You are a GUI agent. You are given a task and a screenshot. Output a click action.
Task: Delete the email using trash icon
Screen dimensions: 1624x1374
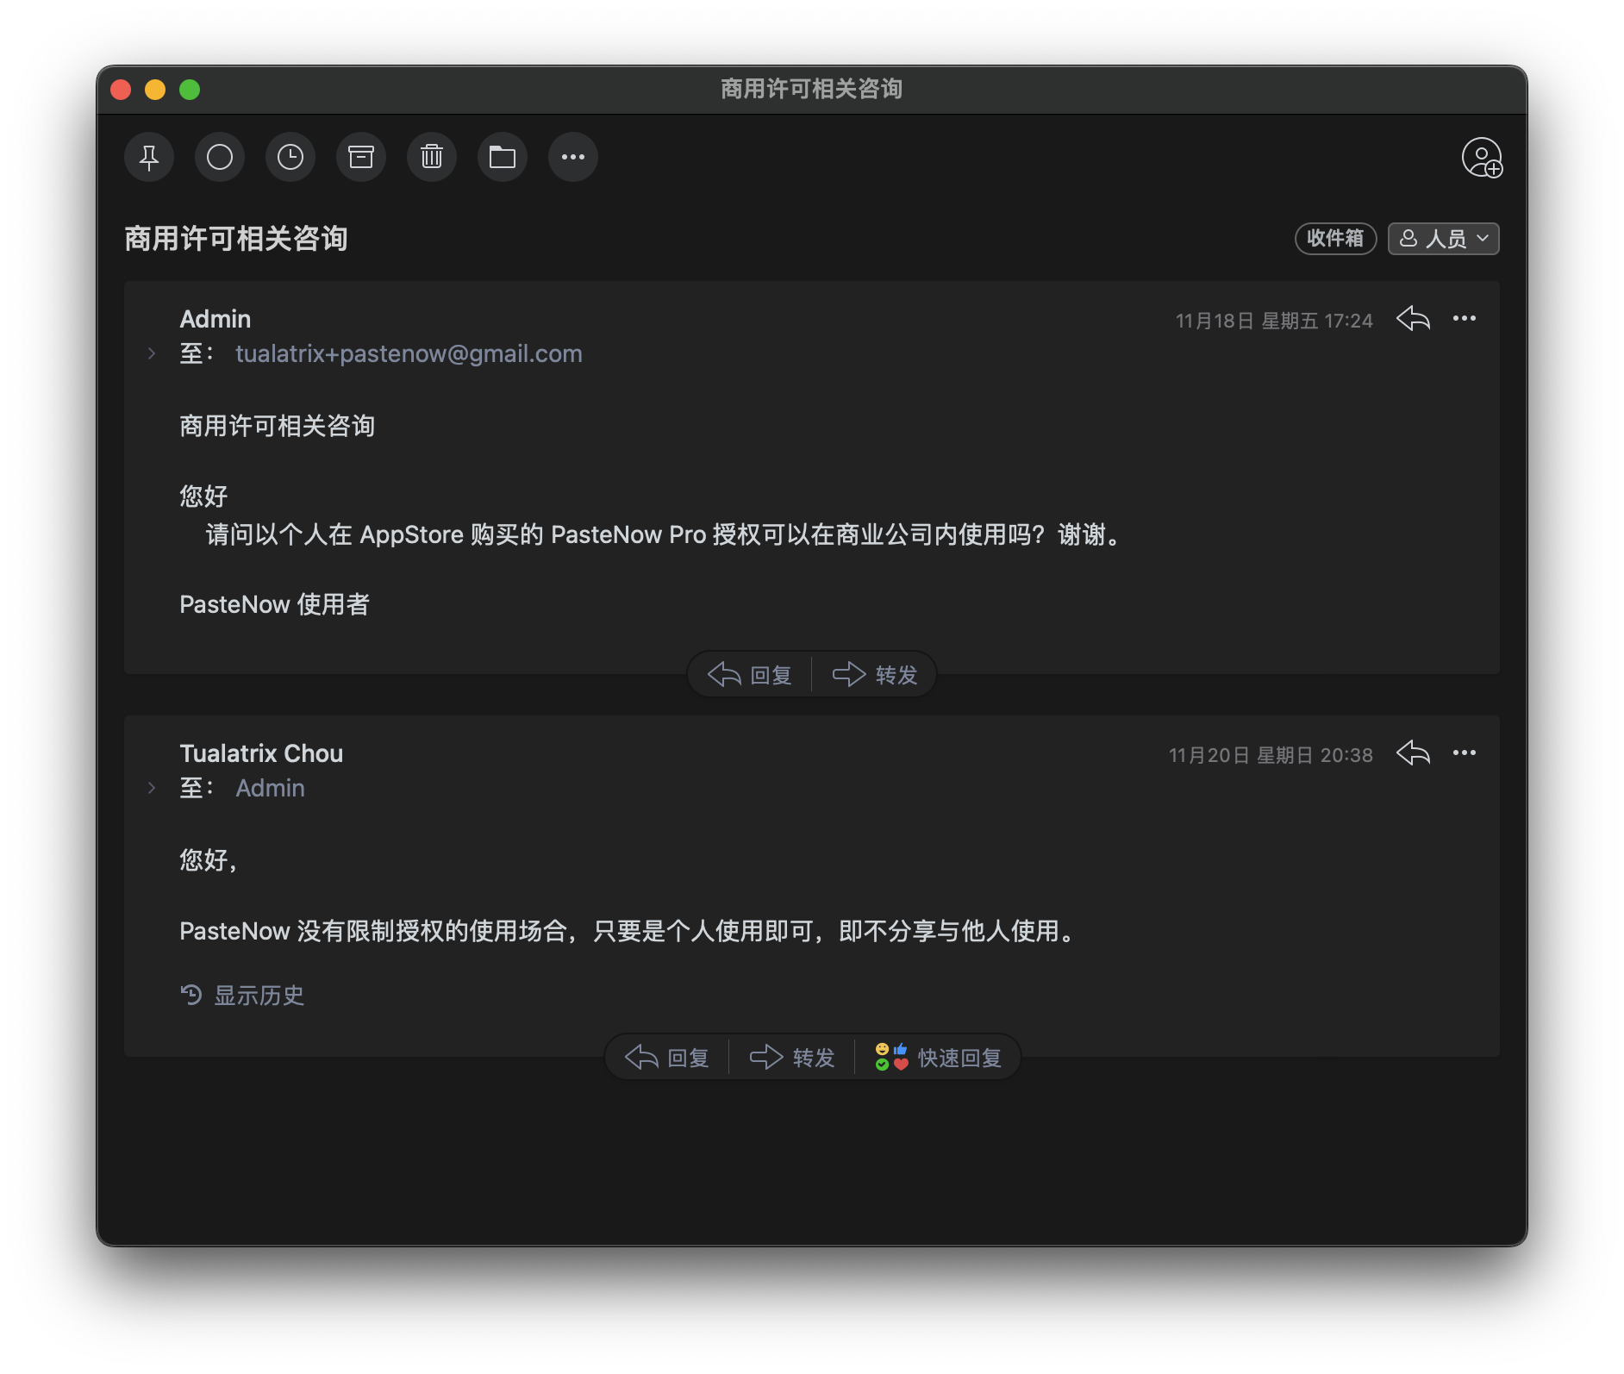coord(432,158)
